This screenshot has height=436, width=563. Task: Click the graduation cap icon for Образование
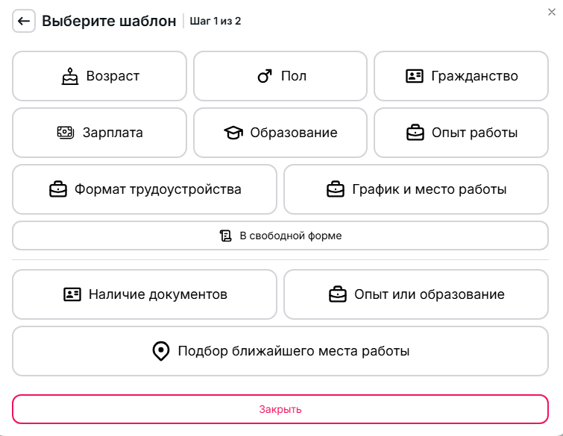[x=233, y=133]
